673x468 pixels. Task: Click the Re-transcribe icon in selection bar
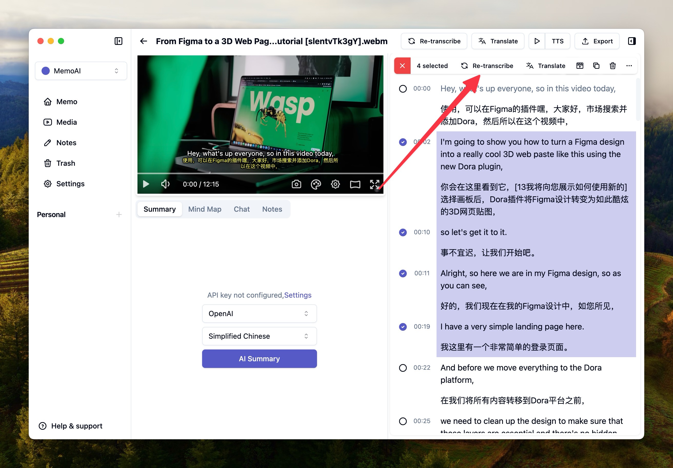click(464, 65)
